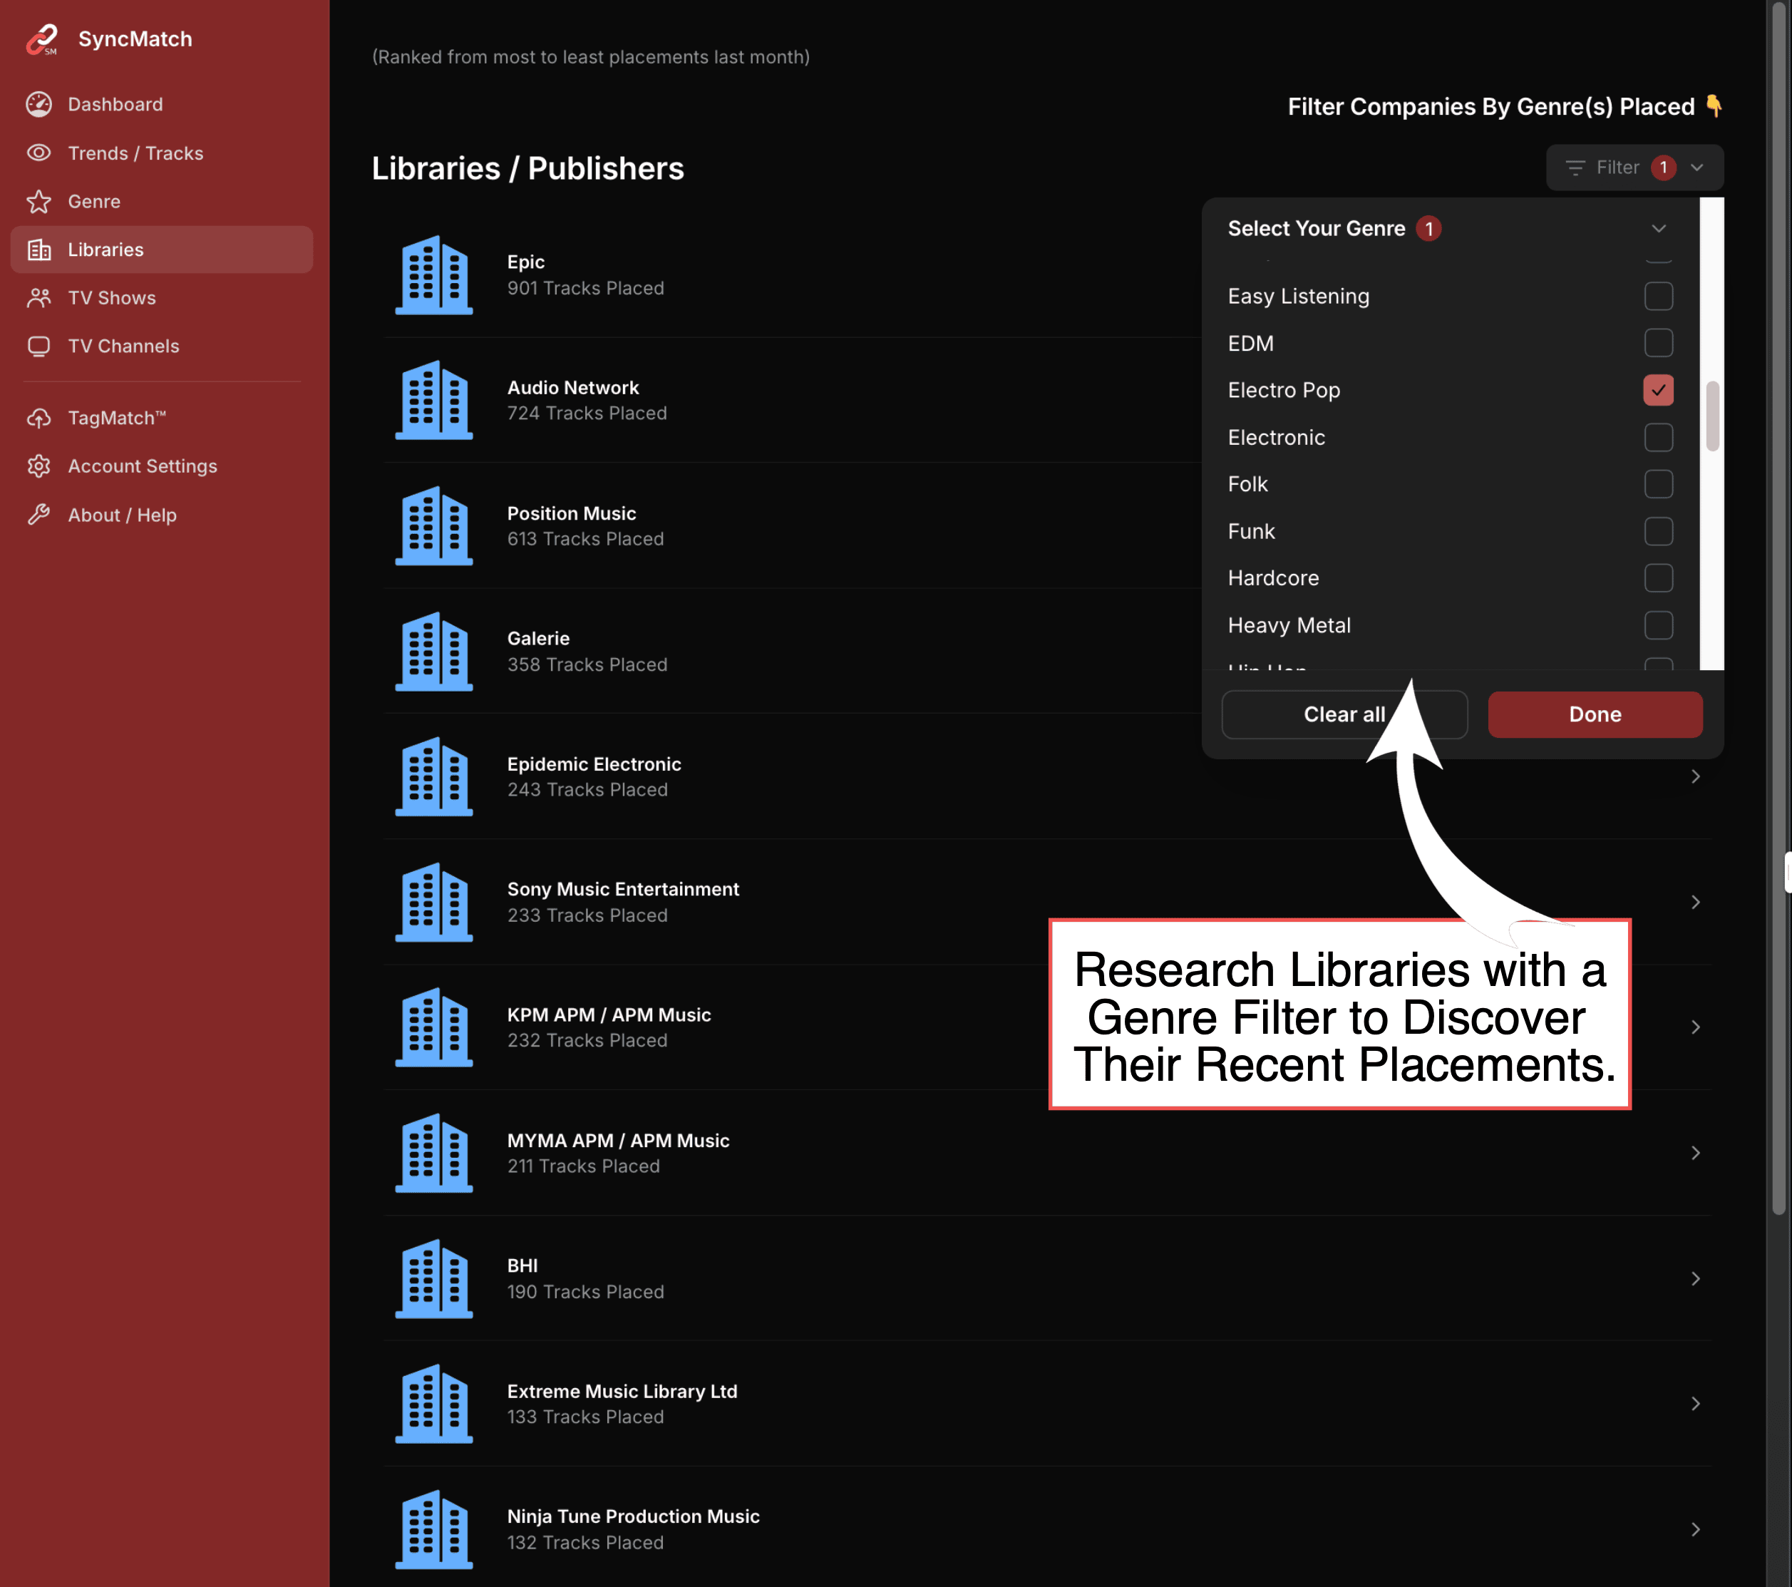Click the SyncMatch brand name
Screen dimensions: 1792x1587
pyautogui.click(x=135, y=39)
